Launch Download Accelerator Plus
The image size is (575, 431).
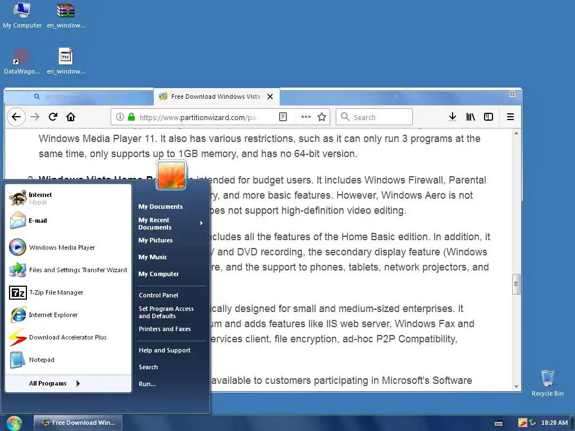pyautogui.click(x=68, y=337)
